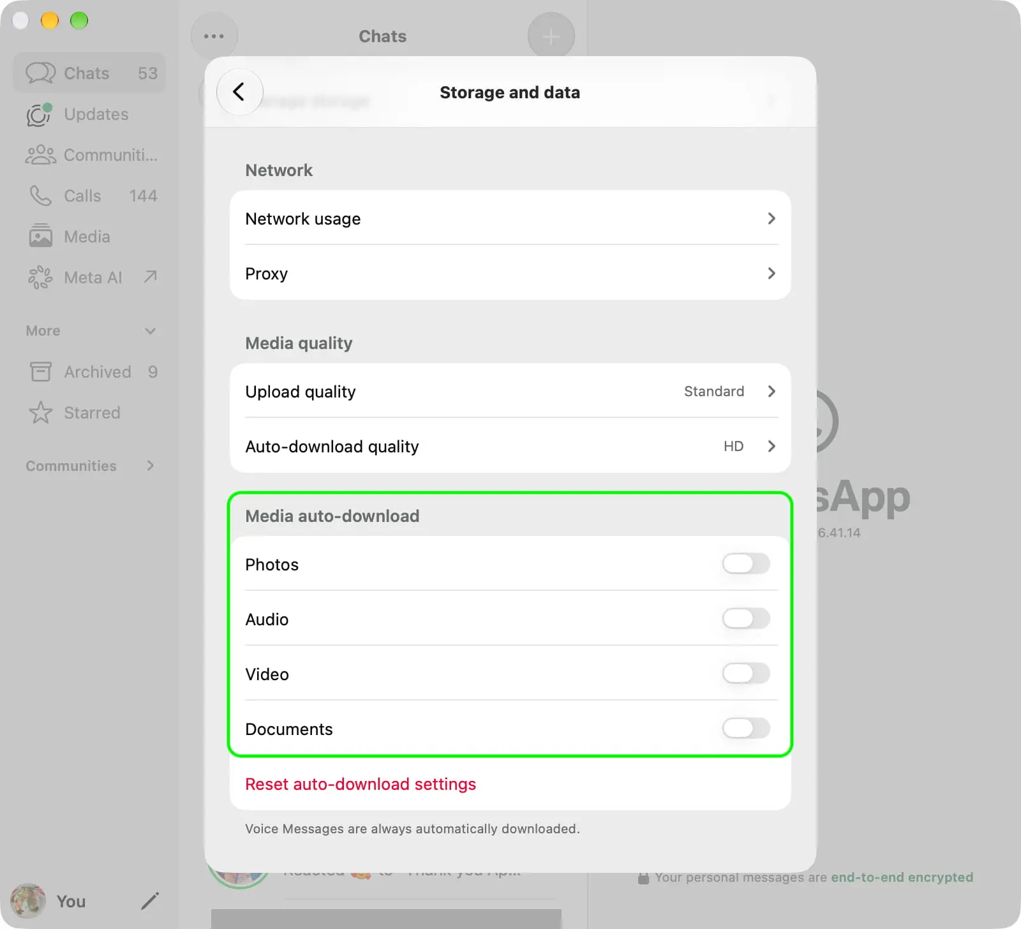Click the green zoom window button
Viewport: 1021px width, 929px height.
[x=79, y=20]
